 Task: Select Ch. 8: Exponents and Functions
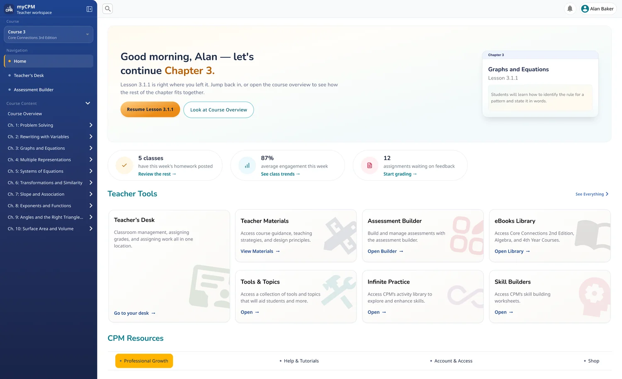[39, 206]
